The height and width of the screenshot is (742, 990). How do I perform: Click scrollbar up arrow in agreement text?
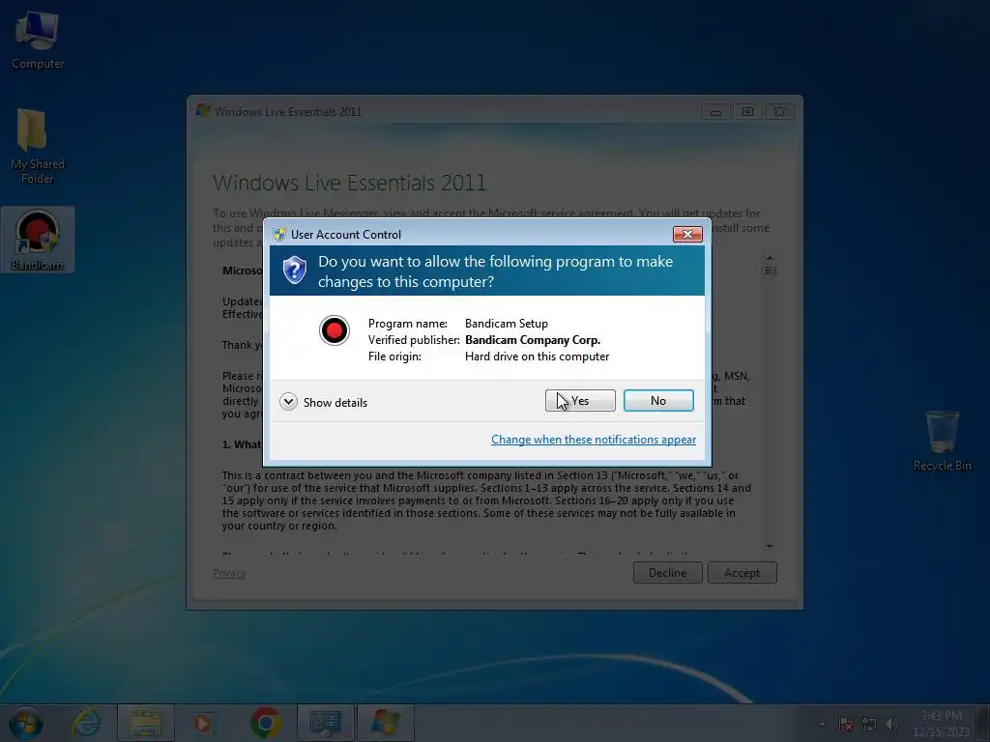tap(769, 258)
